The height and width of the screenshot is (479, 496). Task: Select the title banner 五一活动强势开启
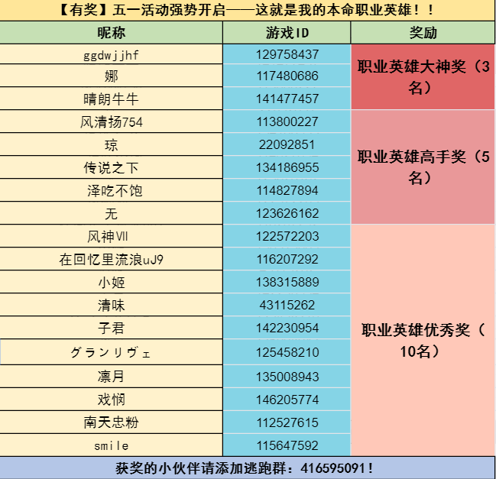click(x=248, y=11)
